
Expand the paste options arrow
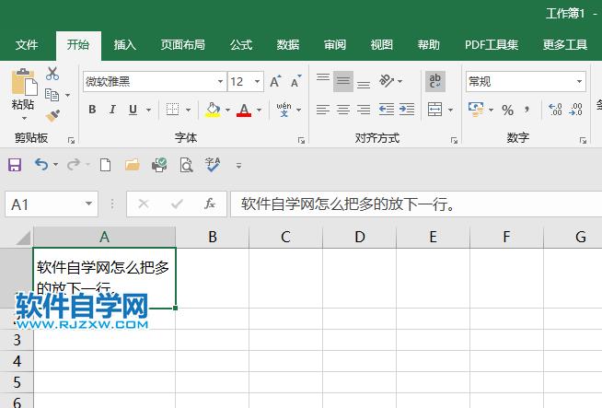(x=24, y=118)
